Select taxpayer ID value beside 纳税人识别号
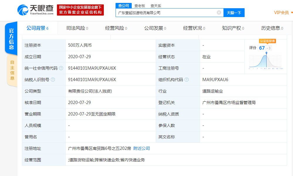The image size is (293, 176). click(92, 80)
